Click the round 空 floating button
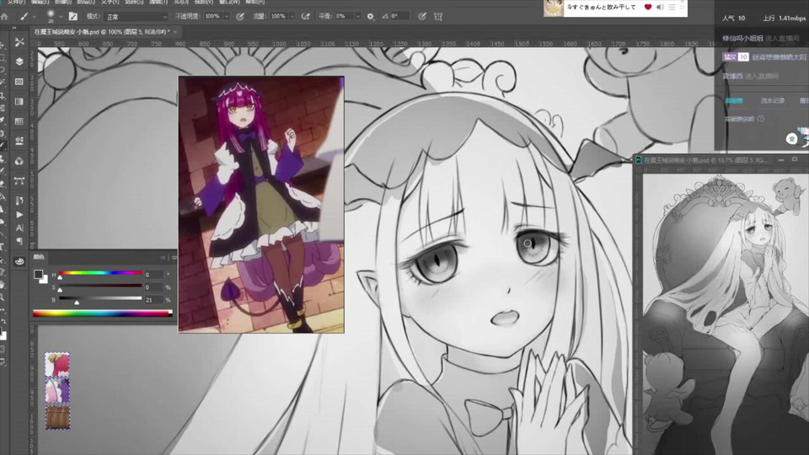809x455 pixels. [x=792, y=139]
